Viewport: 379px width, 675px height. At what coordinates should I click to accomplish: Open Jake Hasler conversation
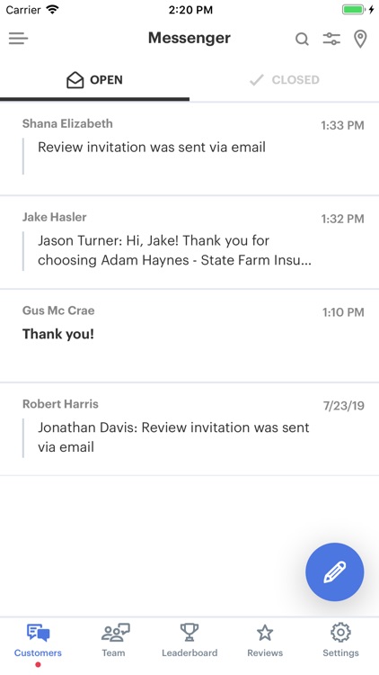189,242
